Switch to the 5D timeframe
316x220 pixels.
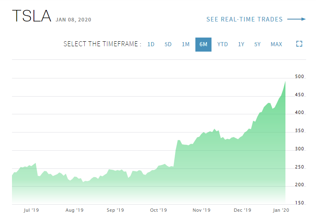168,44
